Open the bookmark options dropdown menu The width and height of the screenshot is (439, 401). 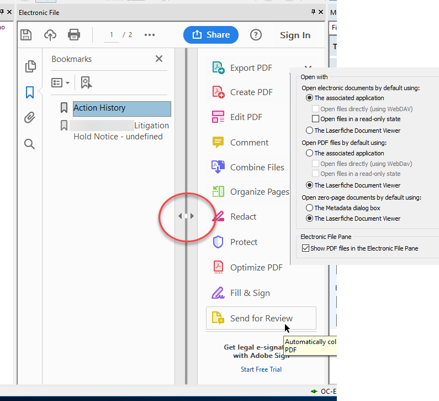(61, 83)
